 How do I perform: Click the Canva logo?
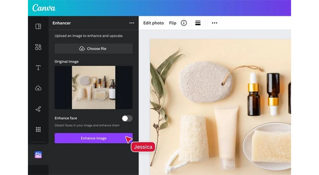[x=44, y=8]
